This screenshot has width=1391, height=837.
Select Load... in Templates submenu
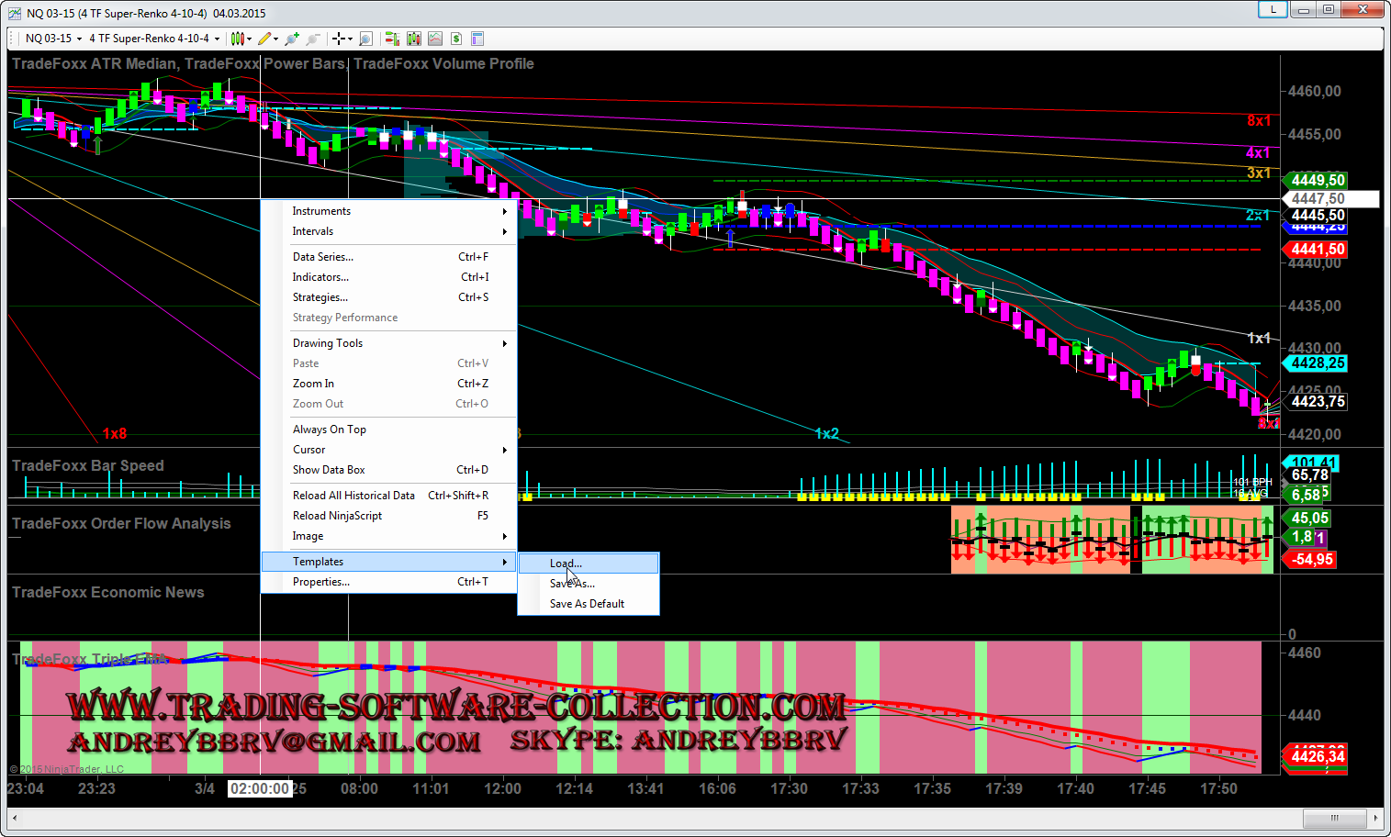pos(566,564)
